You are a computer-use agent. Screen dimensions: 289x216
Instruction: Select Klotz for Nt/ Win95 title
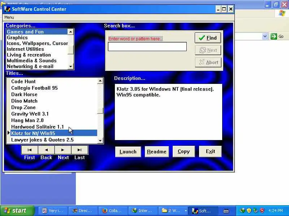(53, 133)
